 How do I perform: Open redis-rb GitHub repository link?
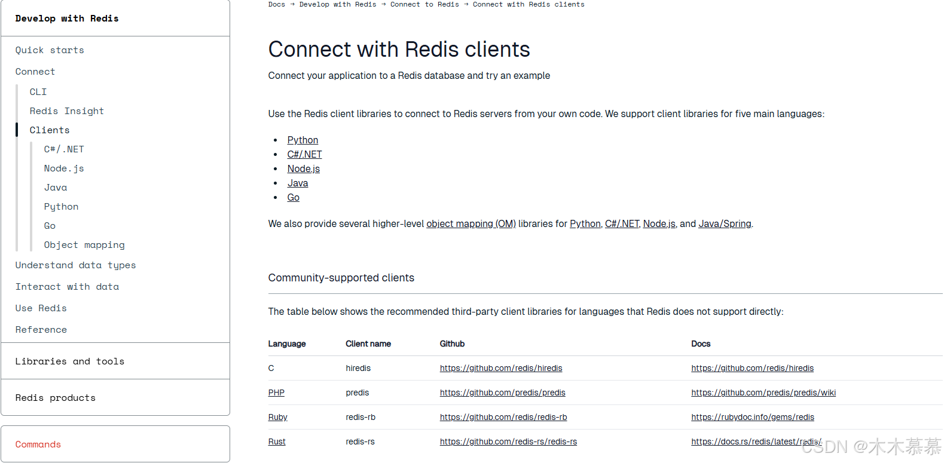[503, 417]
